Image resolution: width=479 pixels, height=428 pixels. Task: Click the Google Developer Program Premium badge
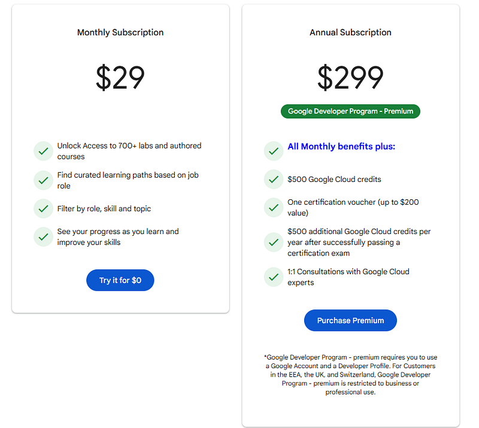350,111
